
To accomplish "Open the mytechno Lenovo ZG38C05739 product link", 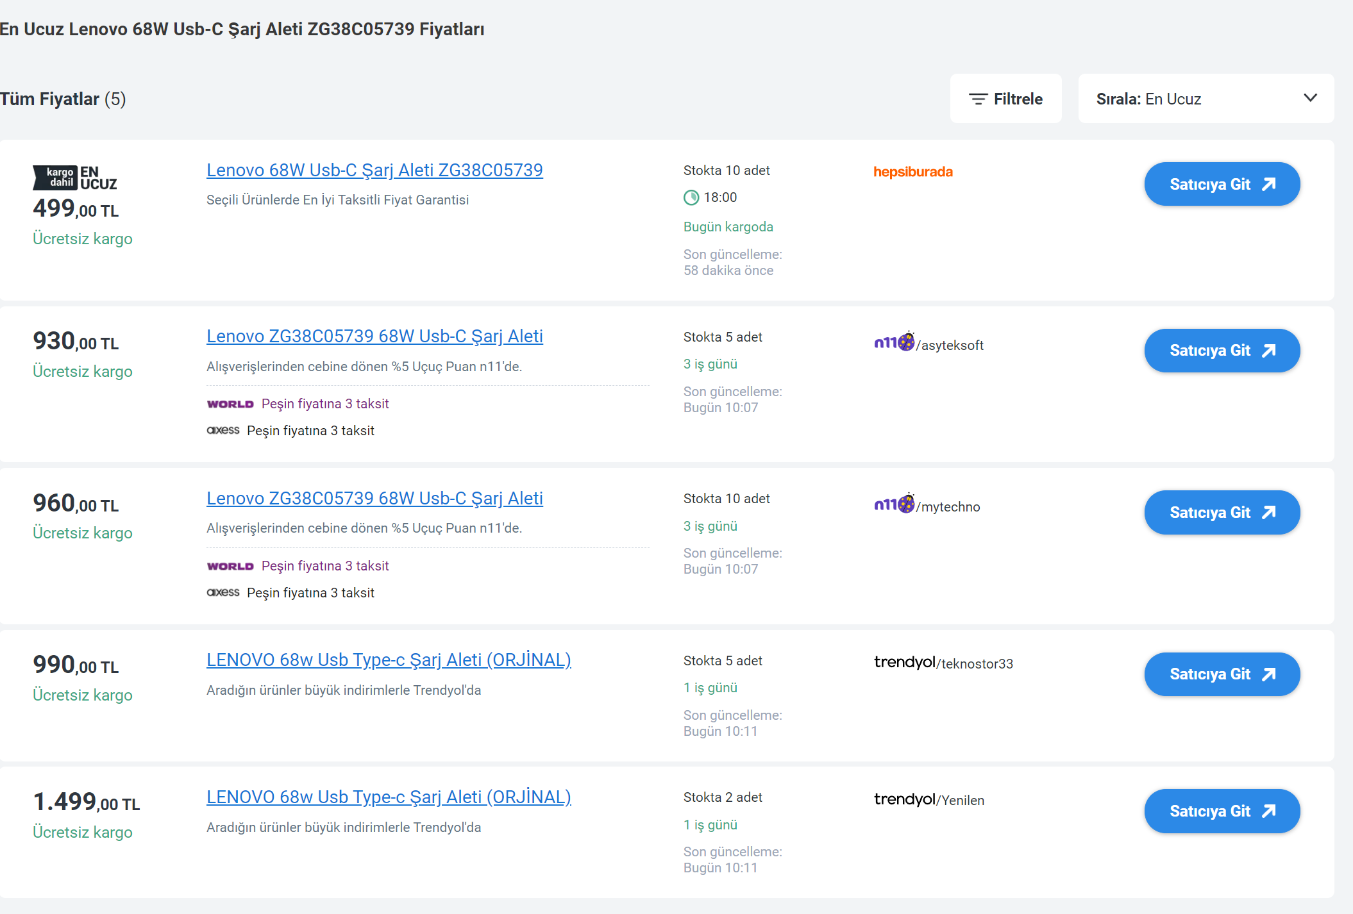I will (374, 498).
